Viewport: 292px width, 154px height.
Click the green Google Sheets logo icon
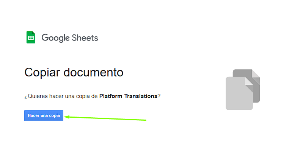coord(31,37)
